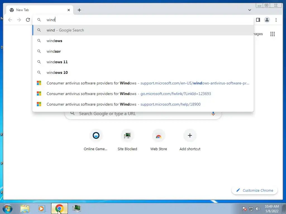This screenshot has height=214, width=286.
Task: Click the magnifier icon beside 'windows 11'
Action: click(39, 62)
